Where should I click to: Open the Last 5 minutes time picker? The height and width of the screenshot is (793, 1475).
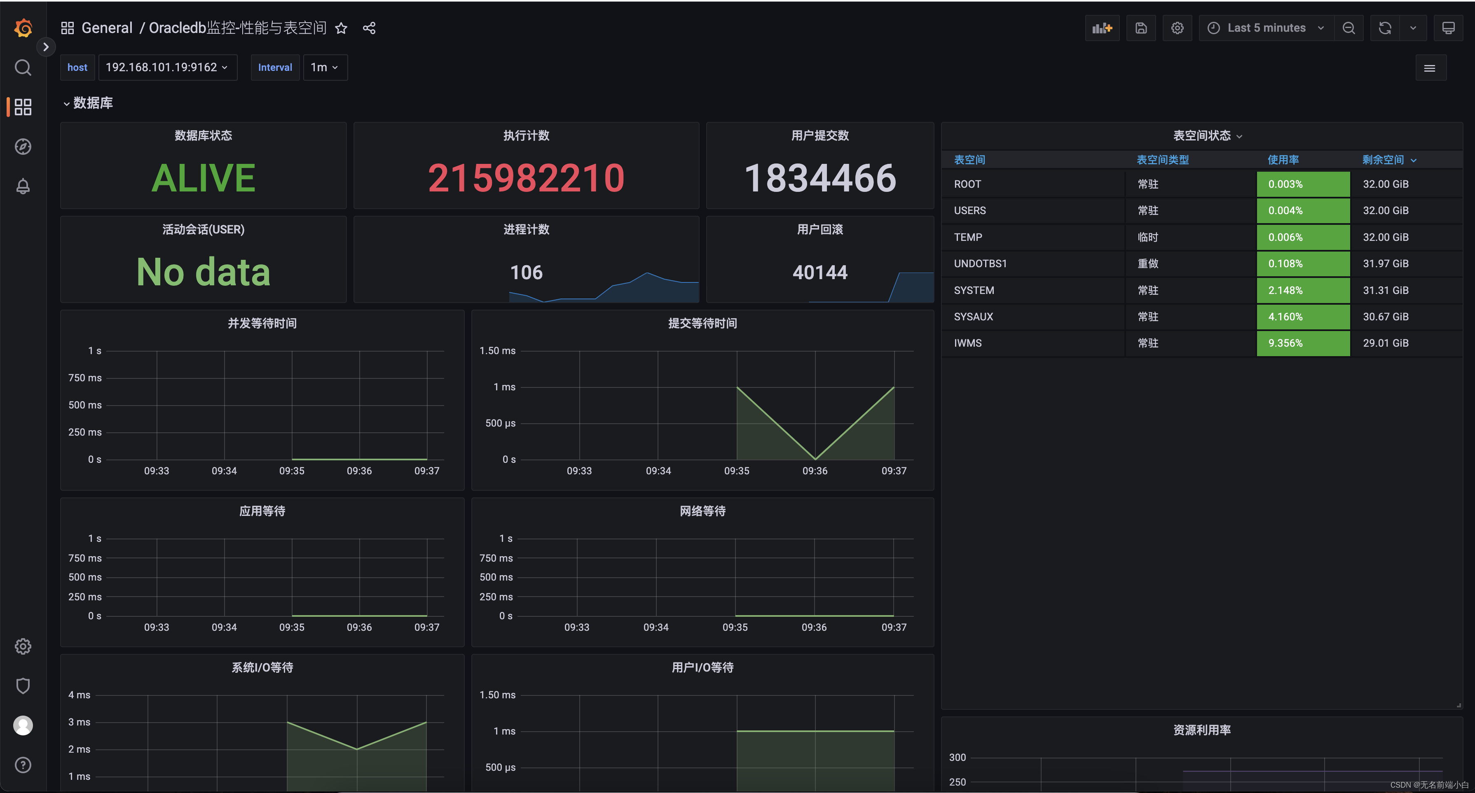coord(1265,28)
